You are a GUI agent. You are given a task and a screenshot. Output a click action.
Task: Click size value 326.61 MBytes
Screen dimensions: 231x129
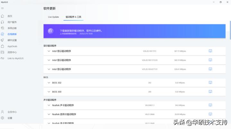[180, 69]
